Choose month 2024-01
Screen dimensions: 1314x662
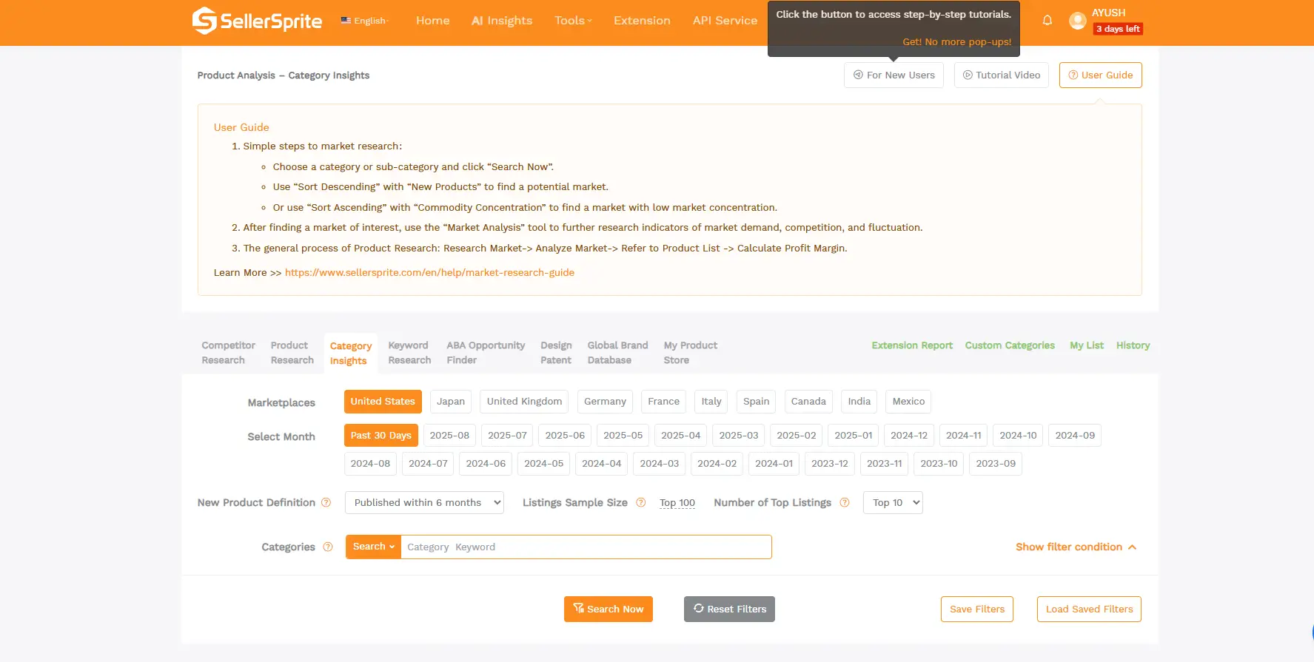[x=774, y=464]
